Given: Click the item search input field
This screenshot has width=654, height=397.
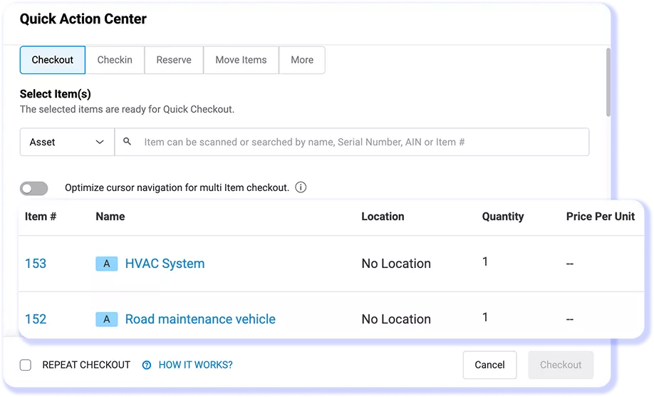Looking at the screenshot, I should [352, 142].
